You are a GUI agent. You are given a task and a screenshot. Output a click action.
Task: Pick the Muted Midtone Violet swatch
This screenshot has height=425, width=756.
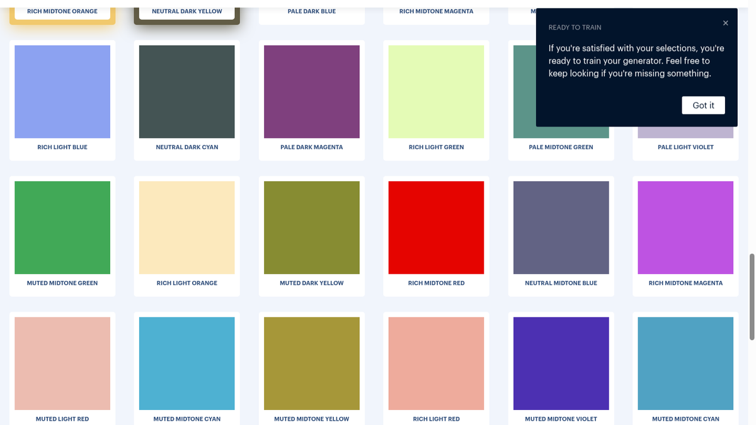(561, 368)
